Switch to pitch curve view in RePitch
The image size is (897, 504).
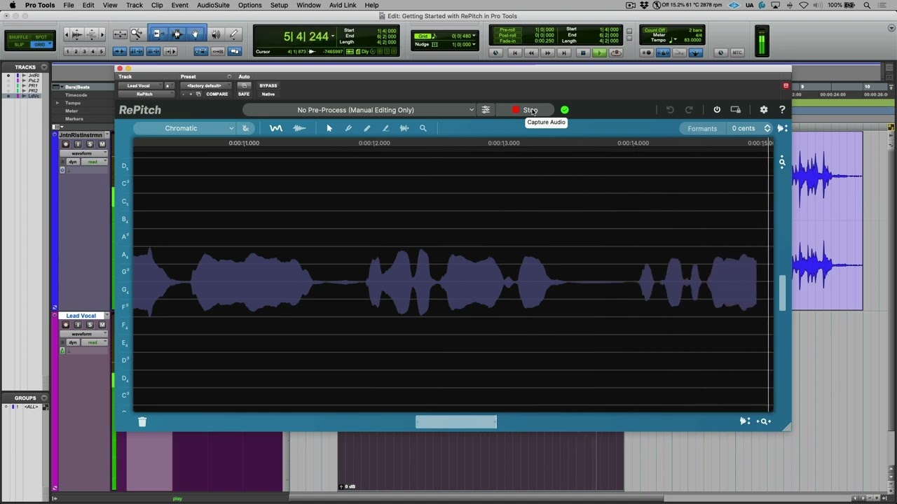[x=276, y=128]
